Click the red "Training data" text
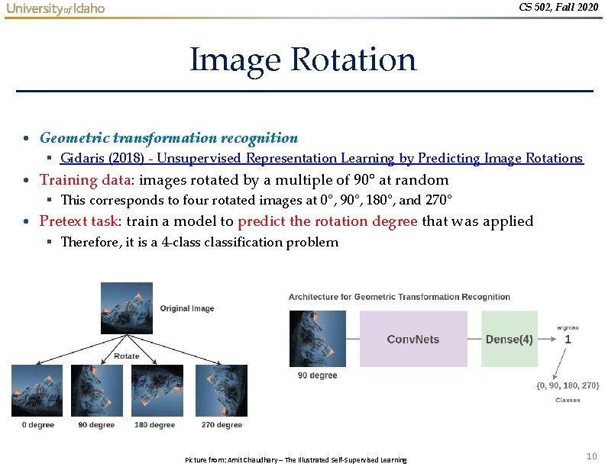 tap(85, 180)
